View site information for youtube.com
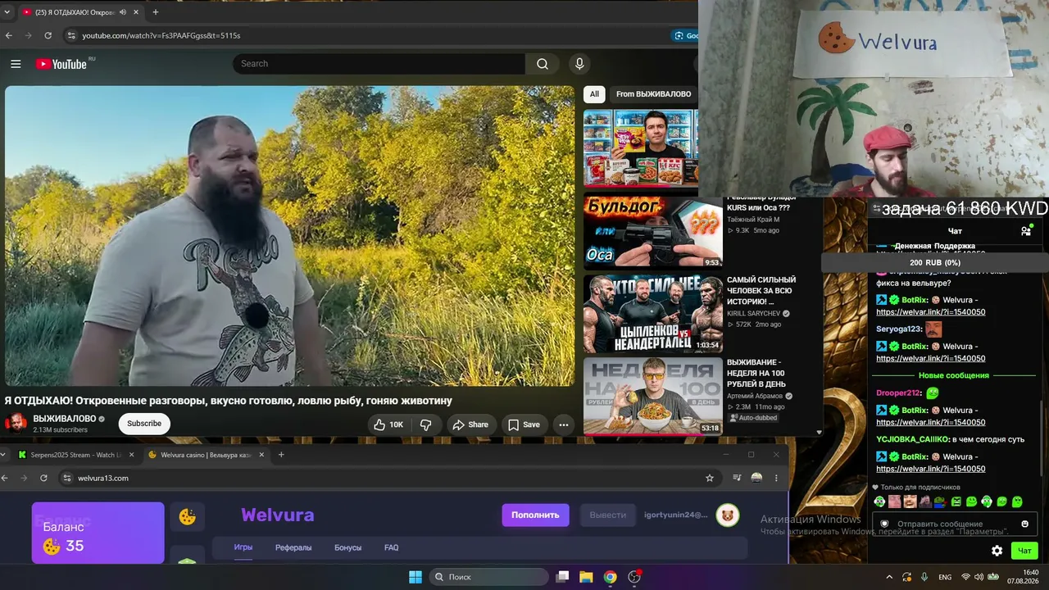The height and width of the screenshot is (590, 1049). coord(71,35)
